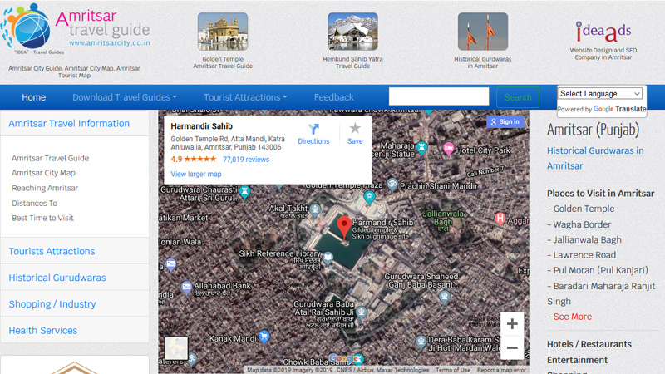Select Wagha Border in places list
The width and height of the screenshot is (665, 374).
tap(582, 224)
